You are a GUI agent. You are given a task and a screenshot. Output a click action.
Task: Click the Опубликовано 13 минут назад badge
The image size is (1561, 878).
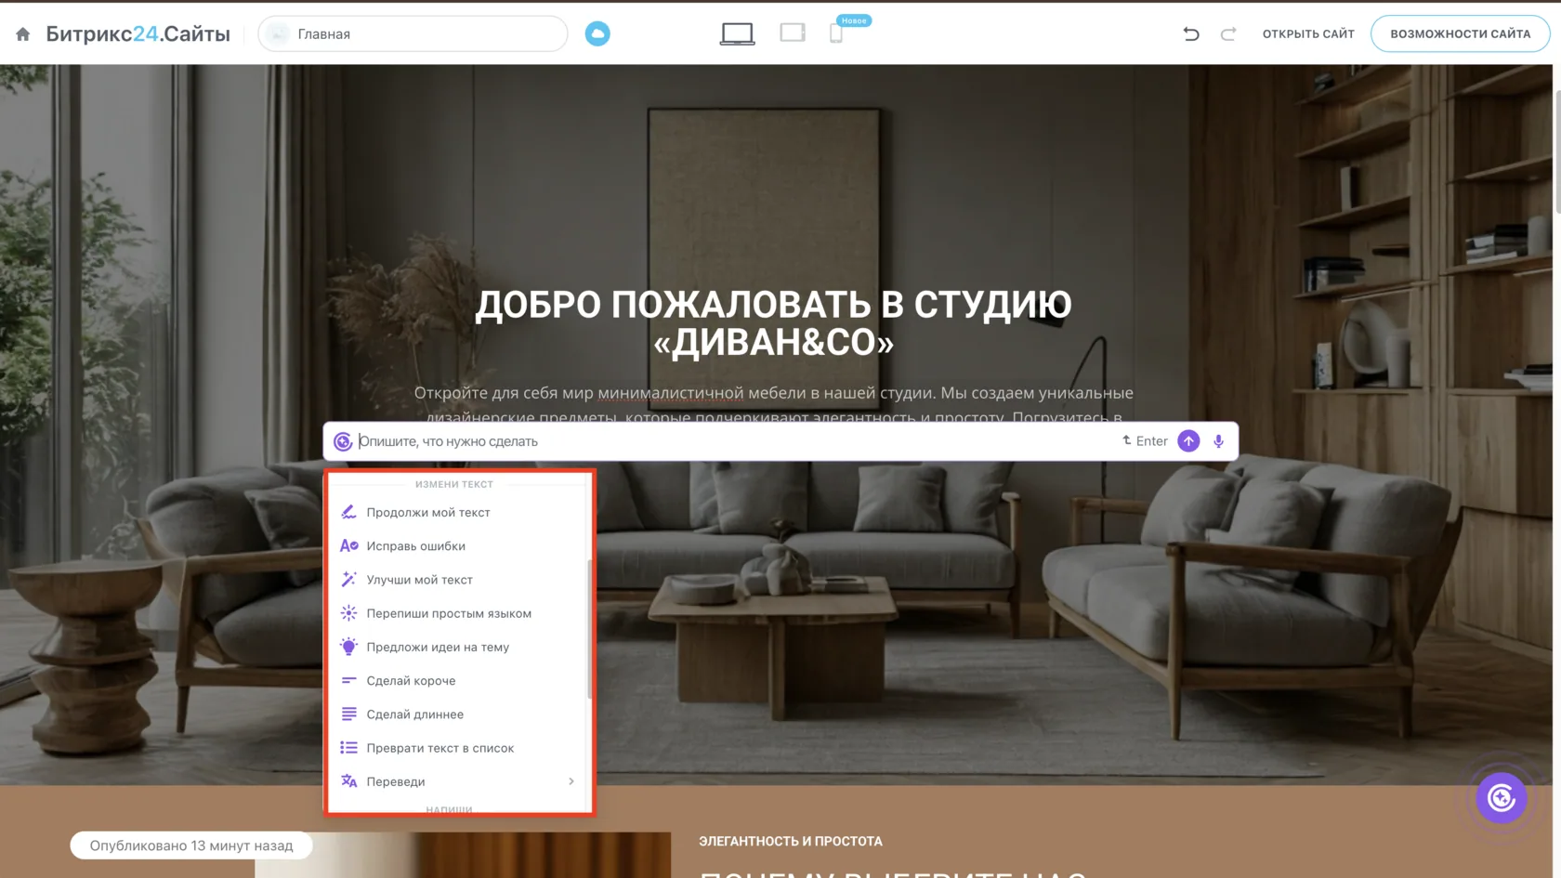[x=191, y=845]
